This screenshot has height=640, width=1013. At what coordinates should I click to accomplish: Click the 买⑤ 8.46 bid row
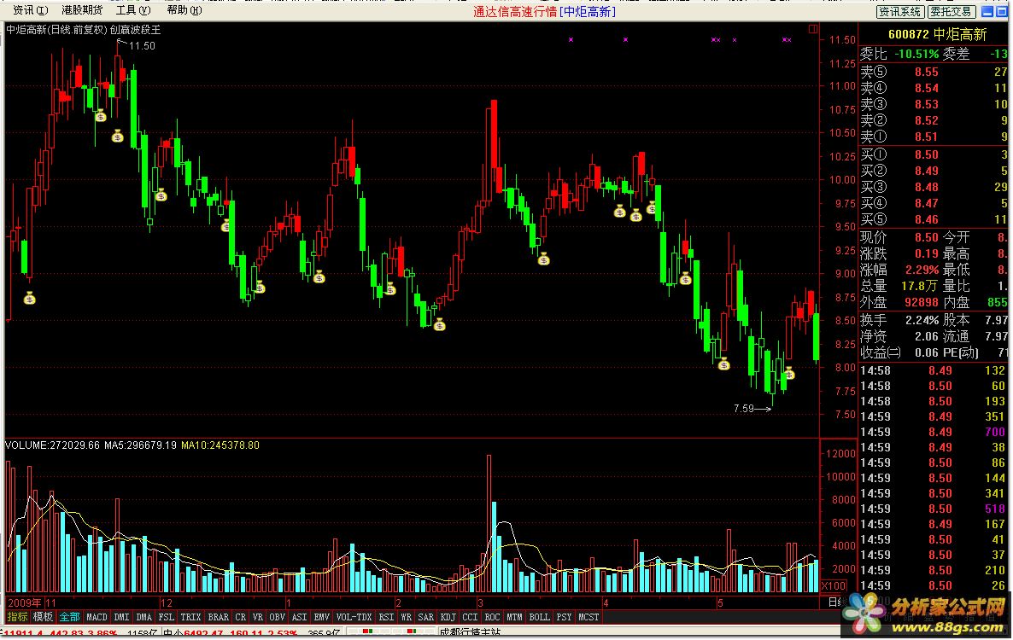pos(933,219)
